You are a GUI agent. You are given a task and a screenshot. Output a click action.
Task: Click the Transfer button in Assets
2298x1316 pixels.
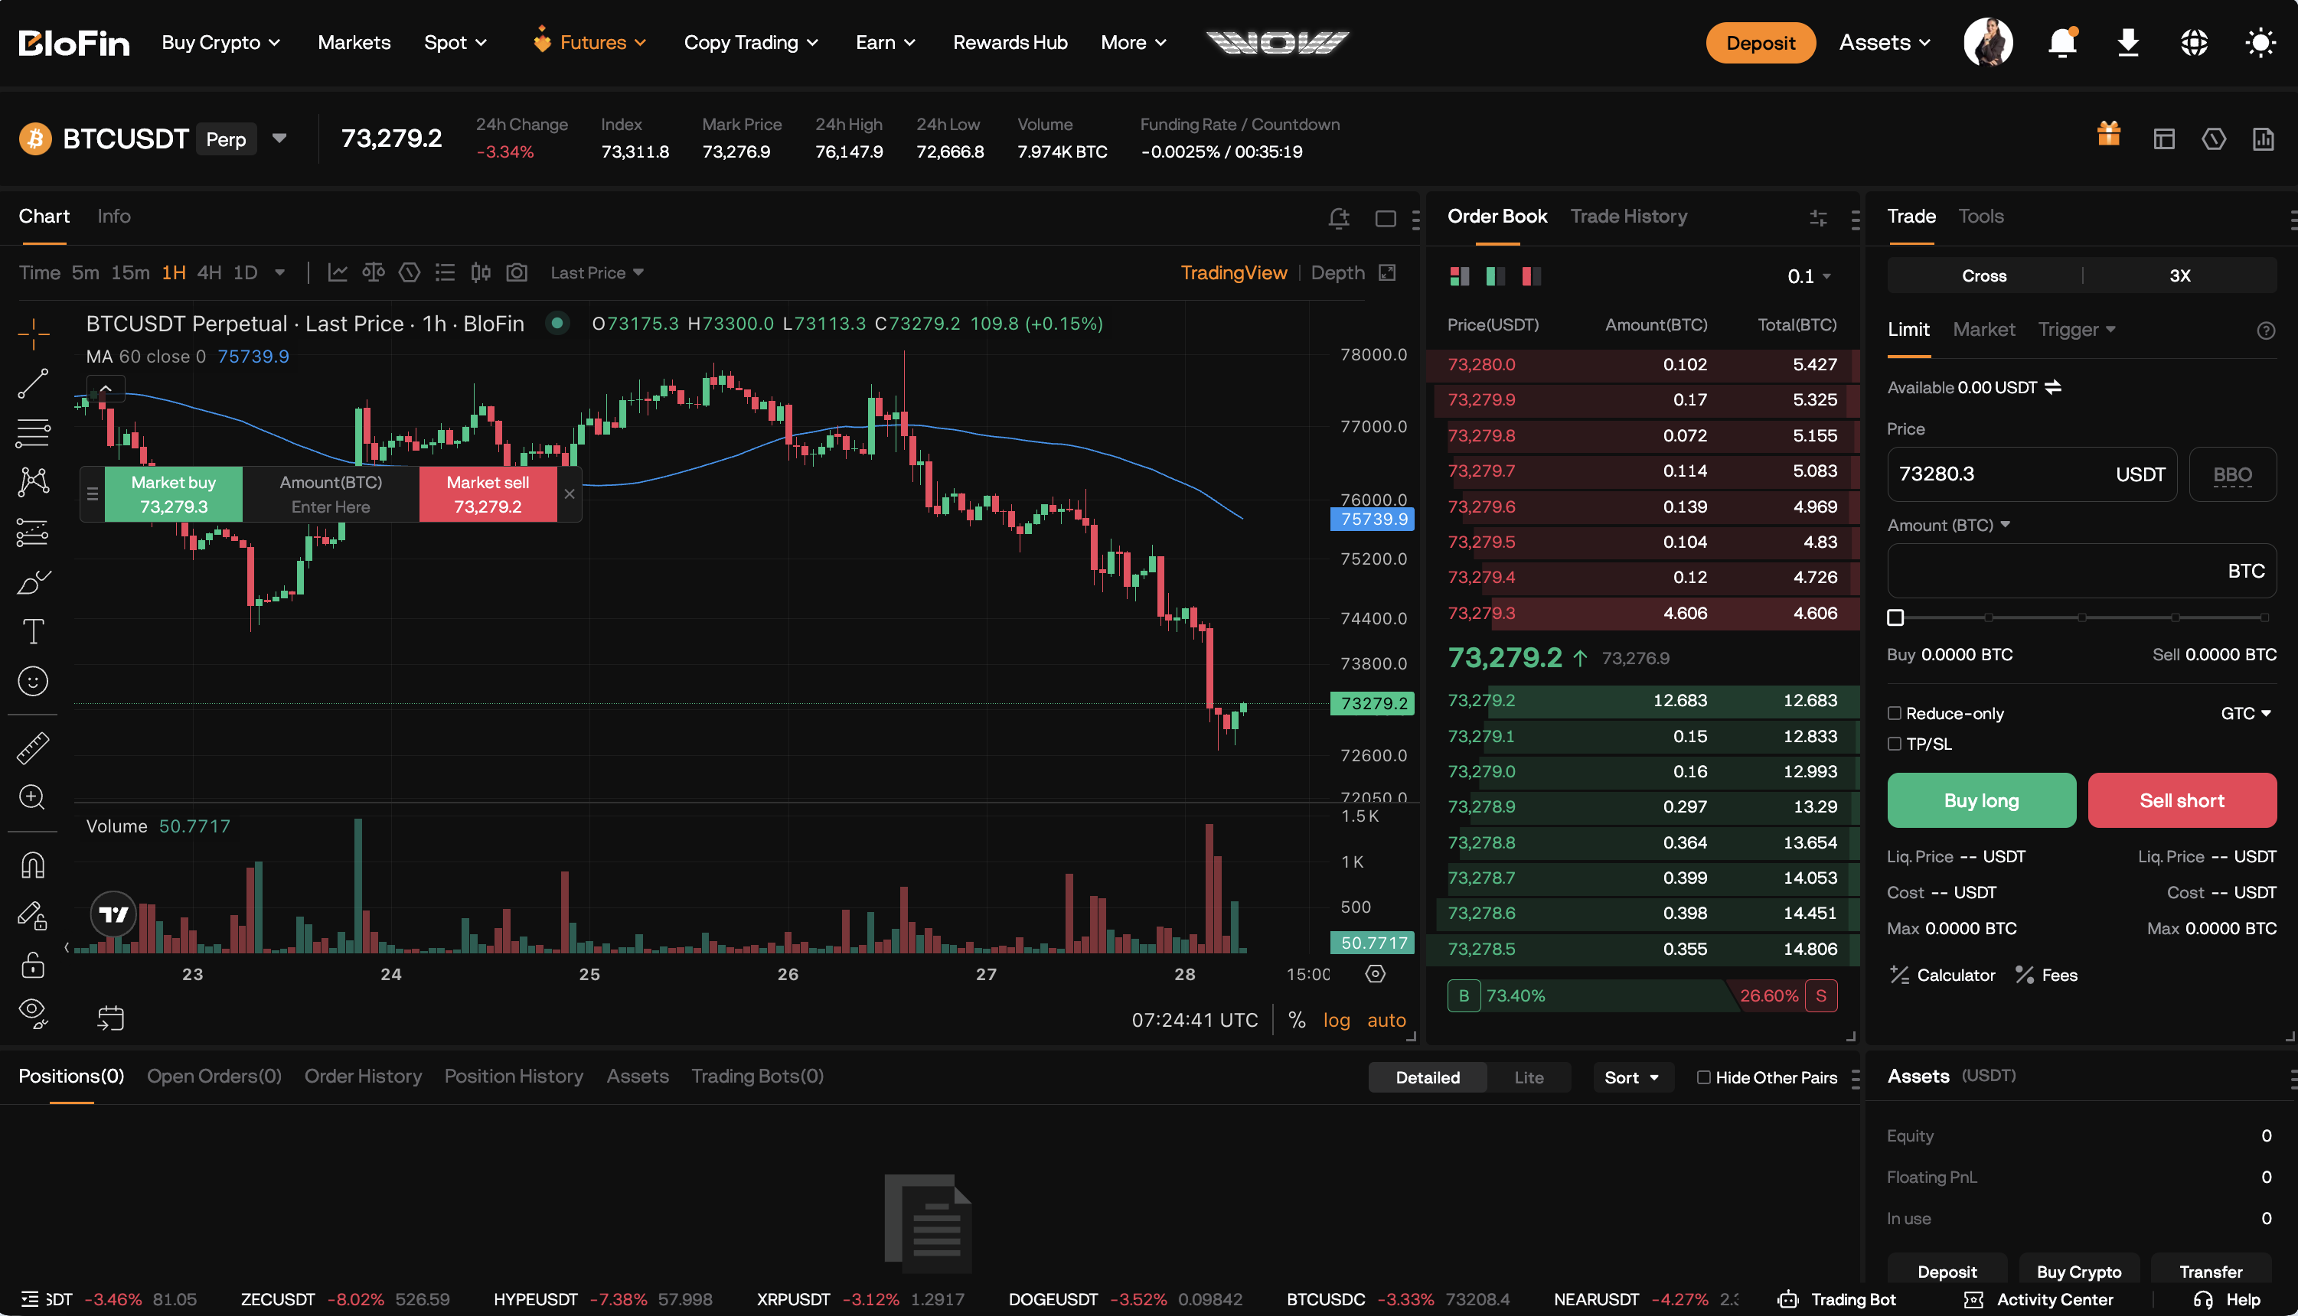tap(2210, 1270)
